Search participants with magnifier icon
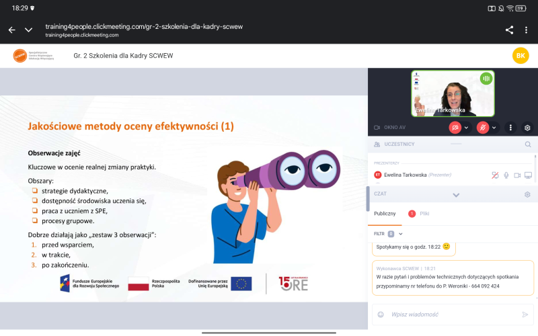Screen dimensions: 538x336 [x=527, y=144]
